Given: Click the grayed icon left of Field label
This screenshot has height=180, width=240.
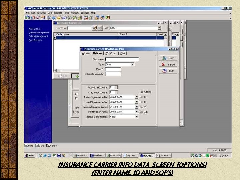Looking at the screenshot, I should [x=100, y=28].
